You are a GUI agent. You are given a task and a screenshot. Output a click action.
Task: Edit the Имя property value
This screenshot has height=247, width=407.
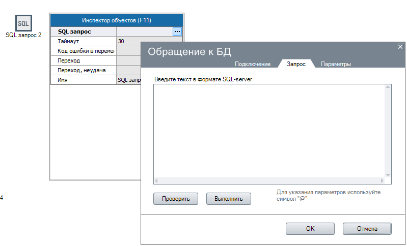128,80
